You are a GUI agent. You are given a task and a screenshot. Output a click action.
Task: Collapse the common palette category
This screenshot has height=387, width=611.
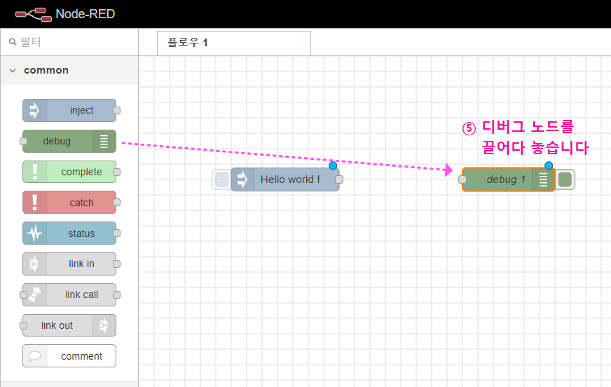[13, 71]
